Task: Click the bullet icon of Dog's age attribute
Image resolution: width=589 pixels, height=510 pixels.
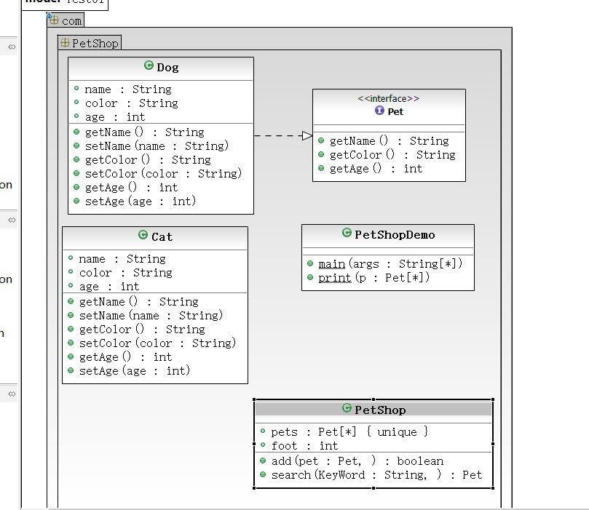Action: tap(76, 116)
